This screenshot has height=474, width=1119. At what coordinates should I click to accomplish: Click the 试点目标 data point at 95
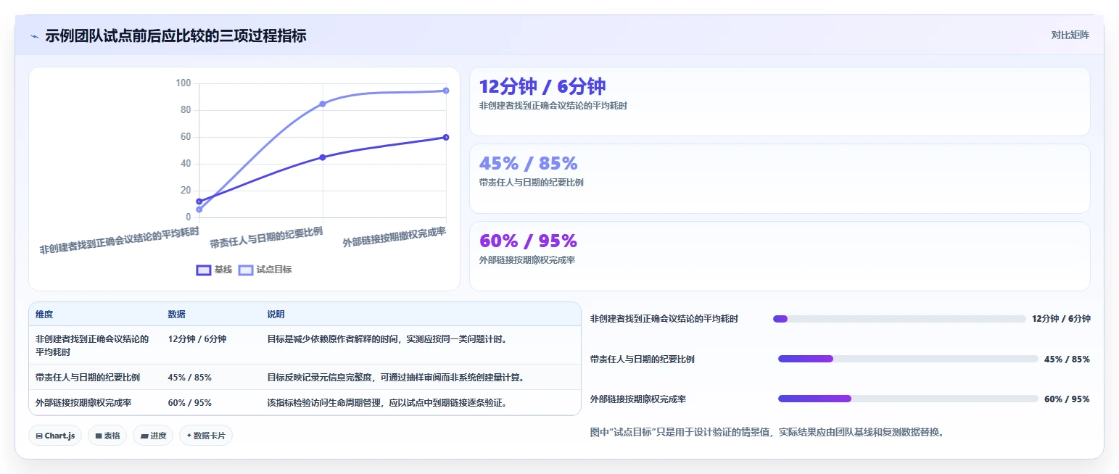pyautogui.click(x=445, y=91)
